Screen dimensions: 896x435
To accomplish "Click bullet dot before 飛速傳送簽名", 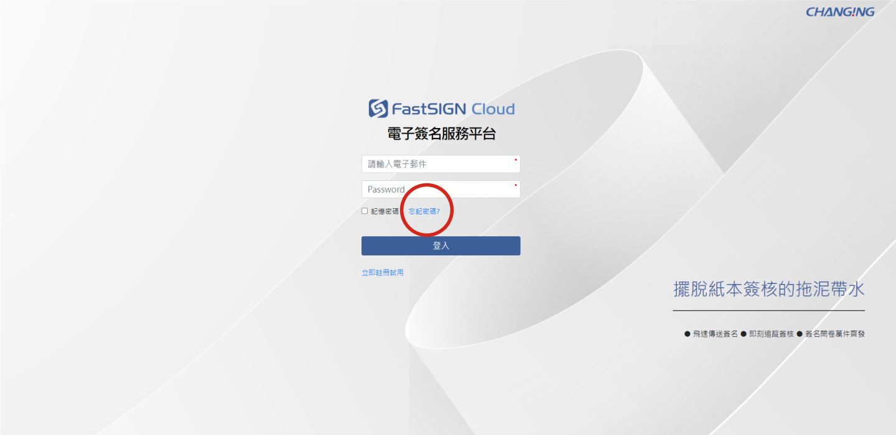I will 687,334.
